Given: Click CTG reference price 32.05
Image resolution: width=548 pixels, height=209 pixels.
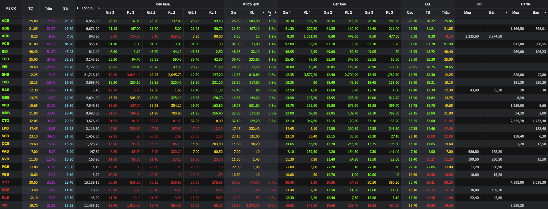Looking at the screenshot, I should coord(33,121).
